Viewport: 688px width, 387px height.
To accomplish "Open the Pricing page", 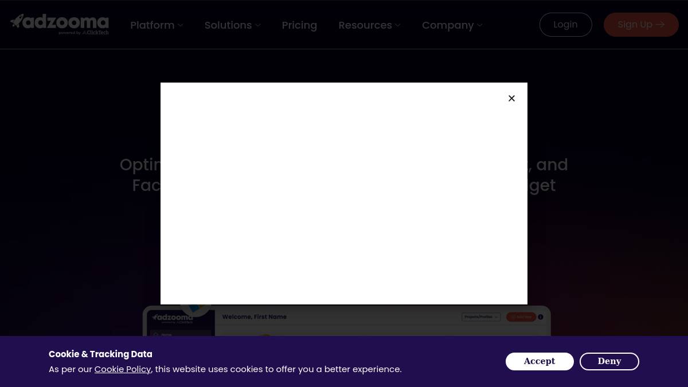I will 299,25.
